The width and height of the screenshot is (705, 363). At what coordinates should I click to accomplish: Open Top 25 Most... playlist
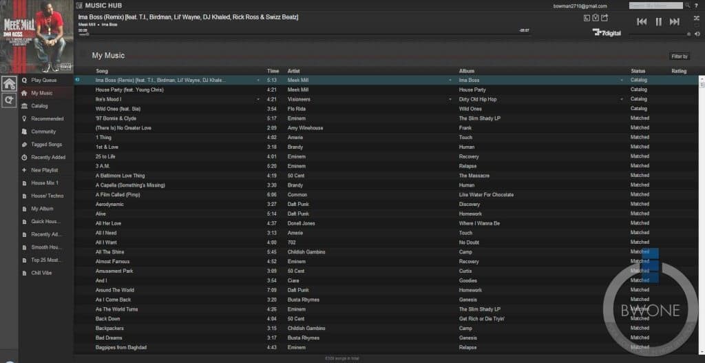click(46, 260)
